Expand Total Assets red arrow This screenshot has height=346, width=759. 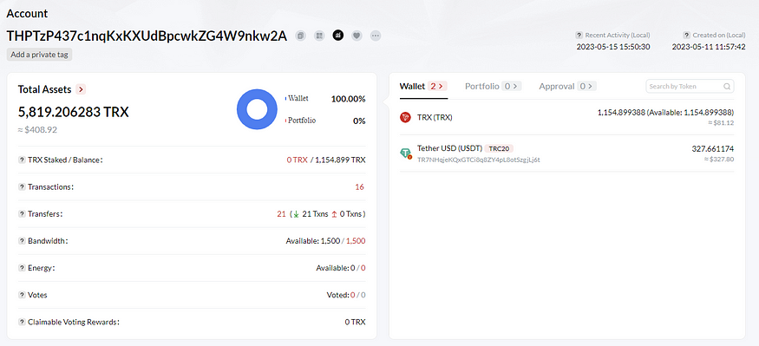[x=82, y=89]
